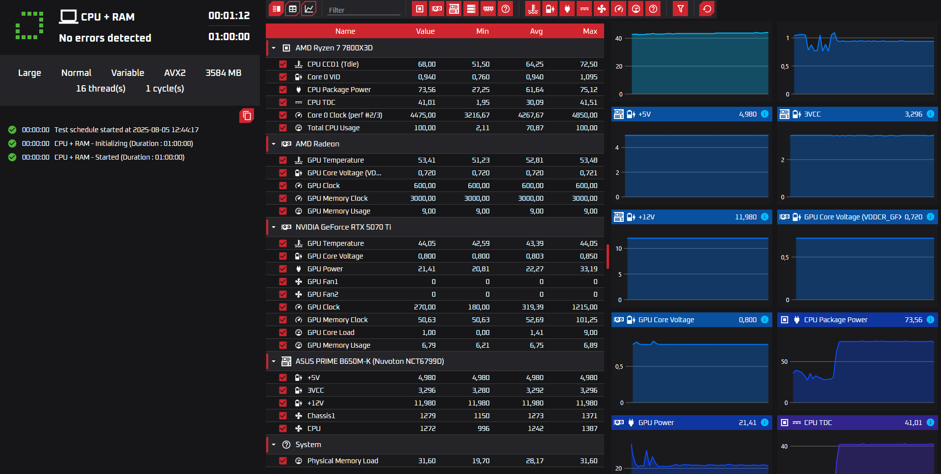This screenshot has height=474, width=941.
Task: Toggle the fan sensor filter icon
Action: pyautogui.click(x=602, y=9)
